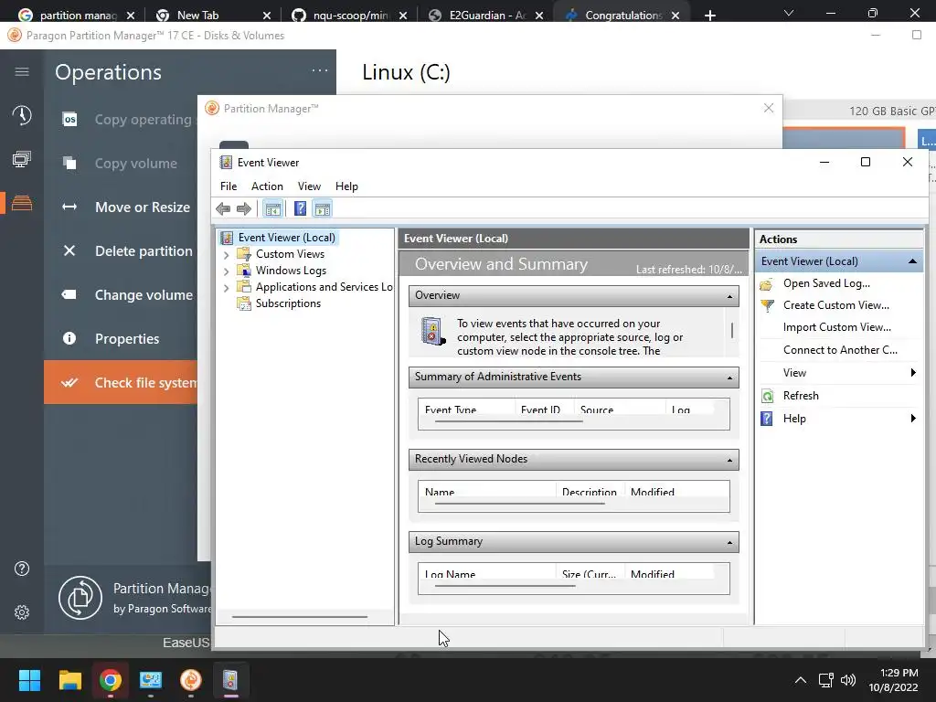Click the help question icon in Paragon sidebar
Screen dimensions: 936x702
[22, 569]
